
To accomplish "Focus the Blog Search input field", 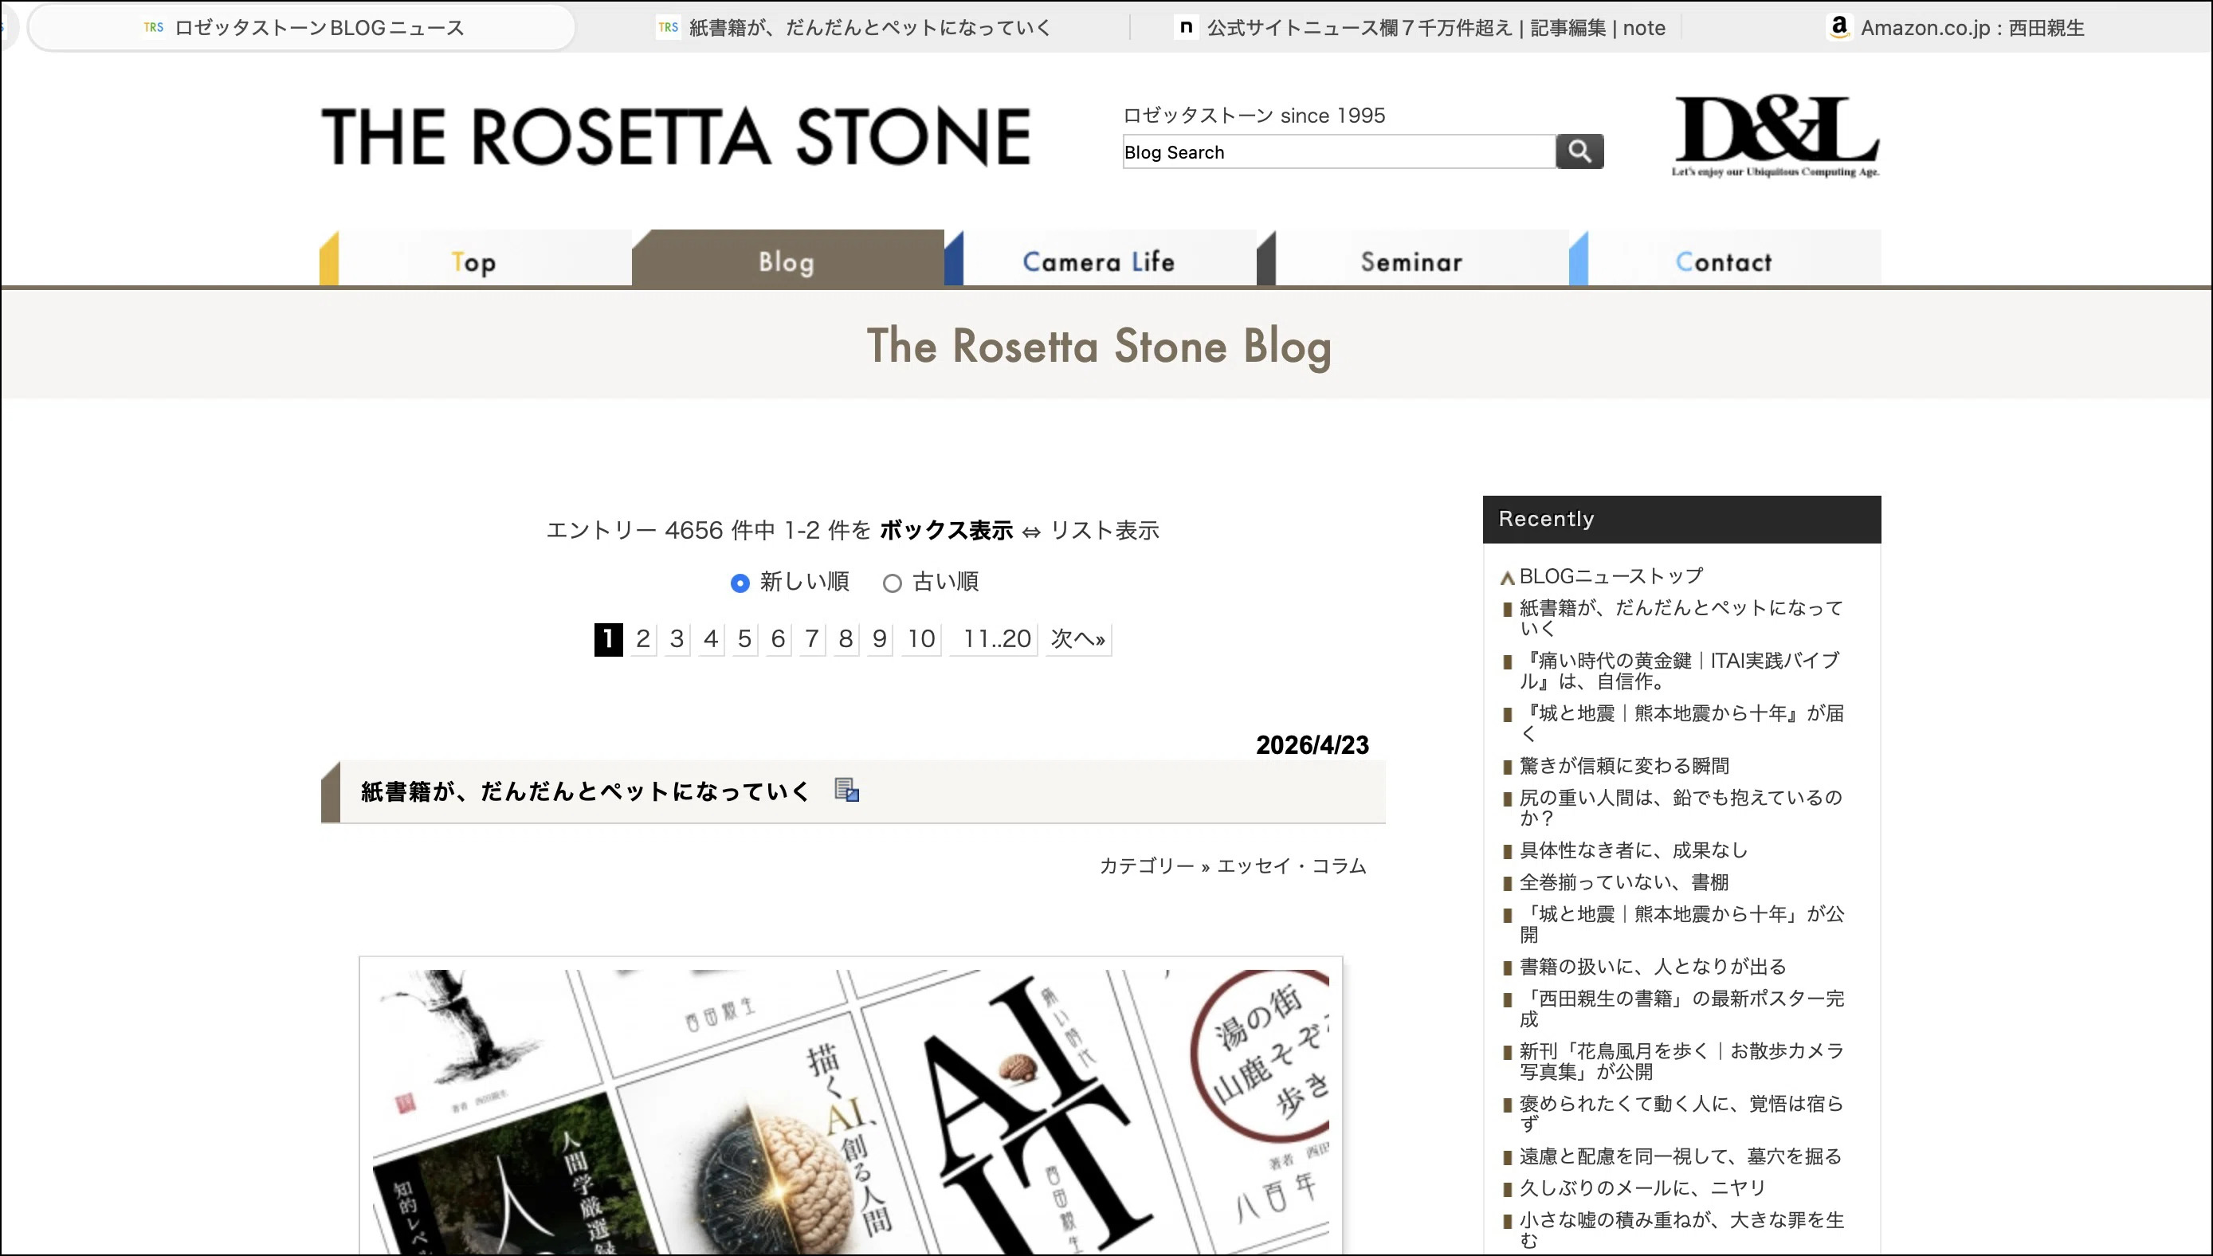I will pyautogui.click(x=1339, y=152).
